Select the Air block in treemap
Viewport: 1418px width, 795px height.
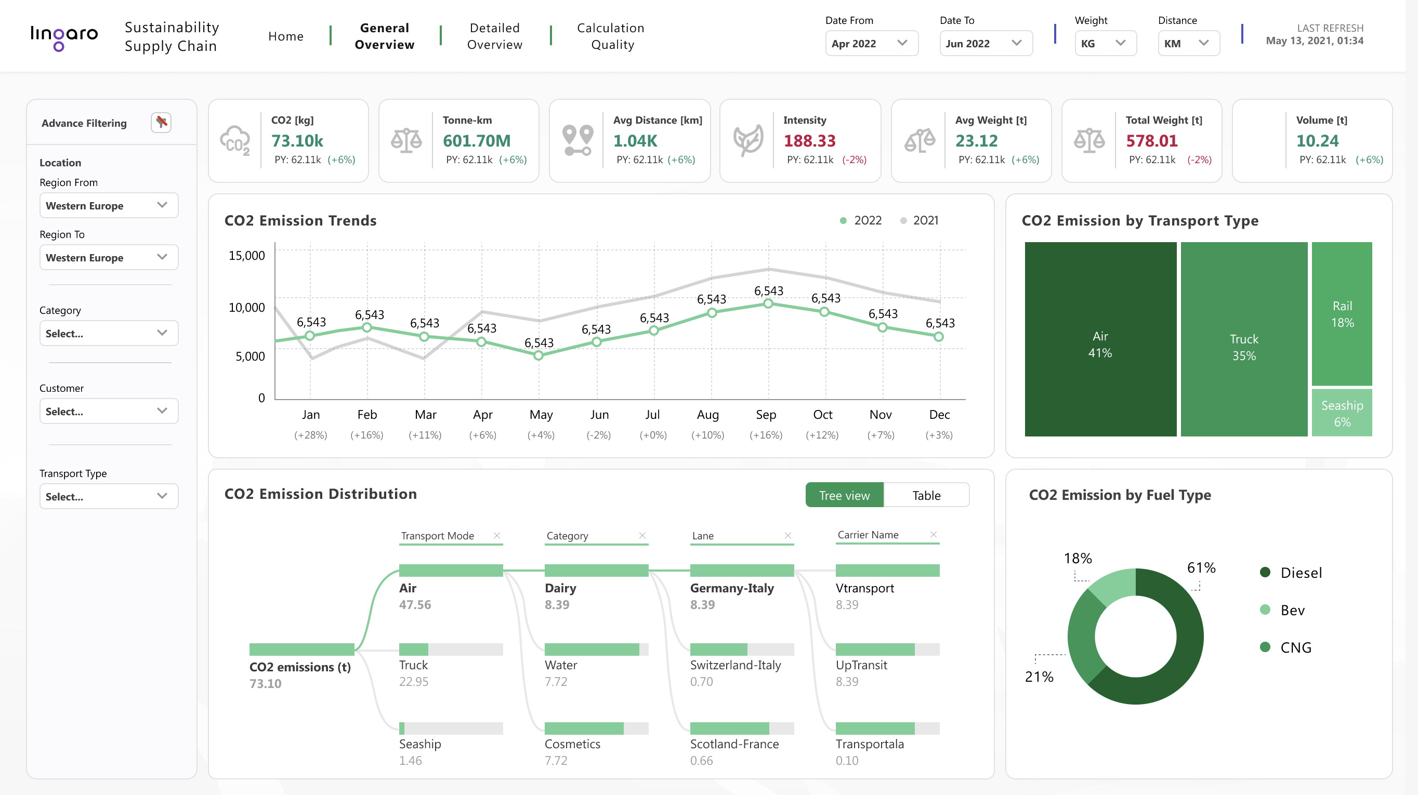(1100, 339)
